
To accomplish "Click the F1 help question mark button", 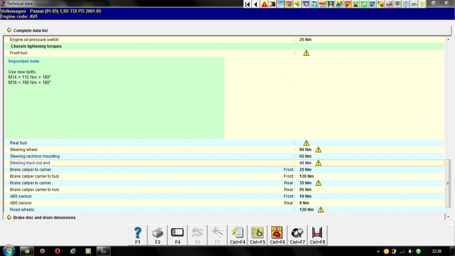I will [x=138, y=235].
